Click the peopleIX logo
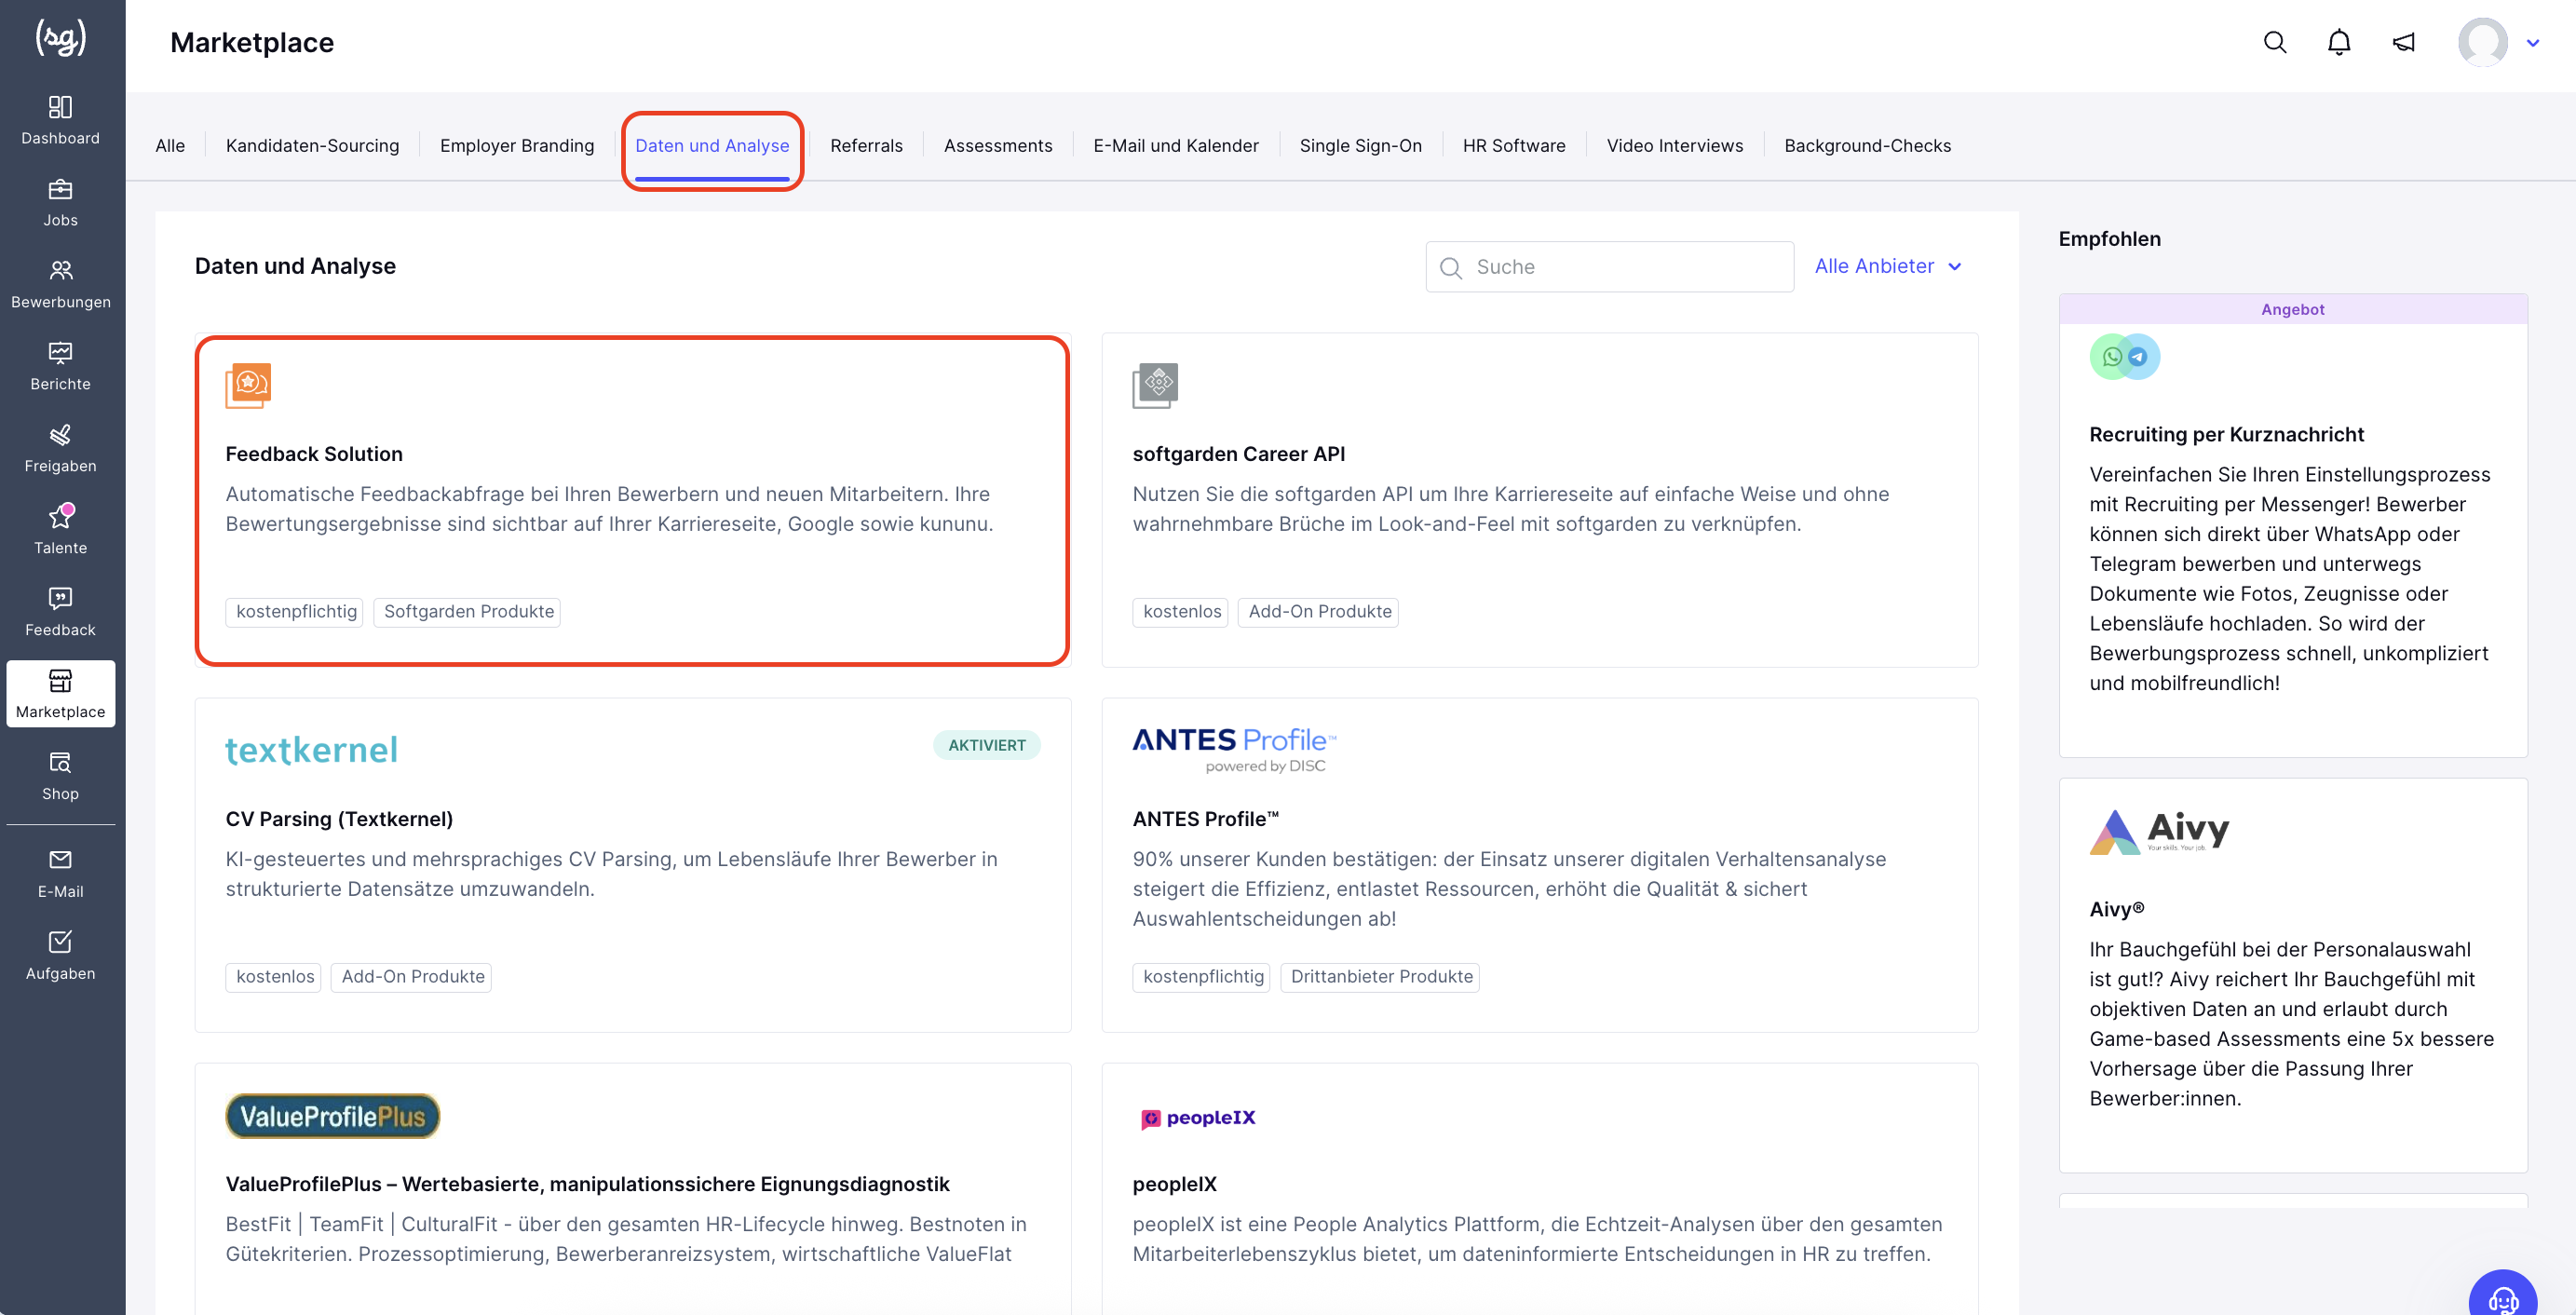This screenshot has height=1315, width=2576. pyautogui.click(x=1198, y=1118)
